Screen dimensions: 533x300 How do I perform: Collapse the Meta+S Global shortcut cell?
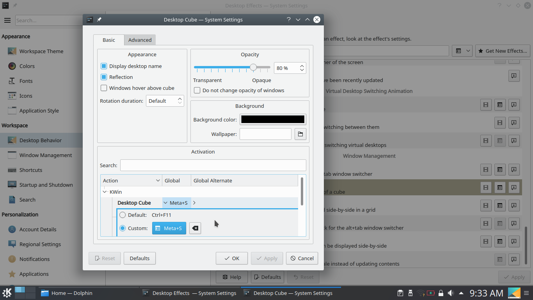(165, 203)
